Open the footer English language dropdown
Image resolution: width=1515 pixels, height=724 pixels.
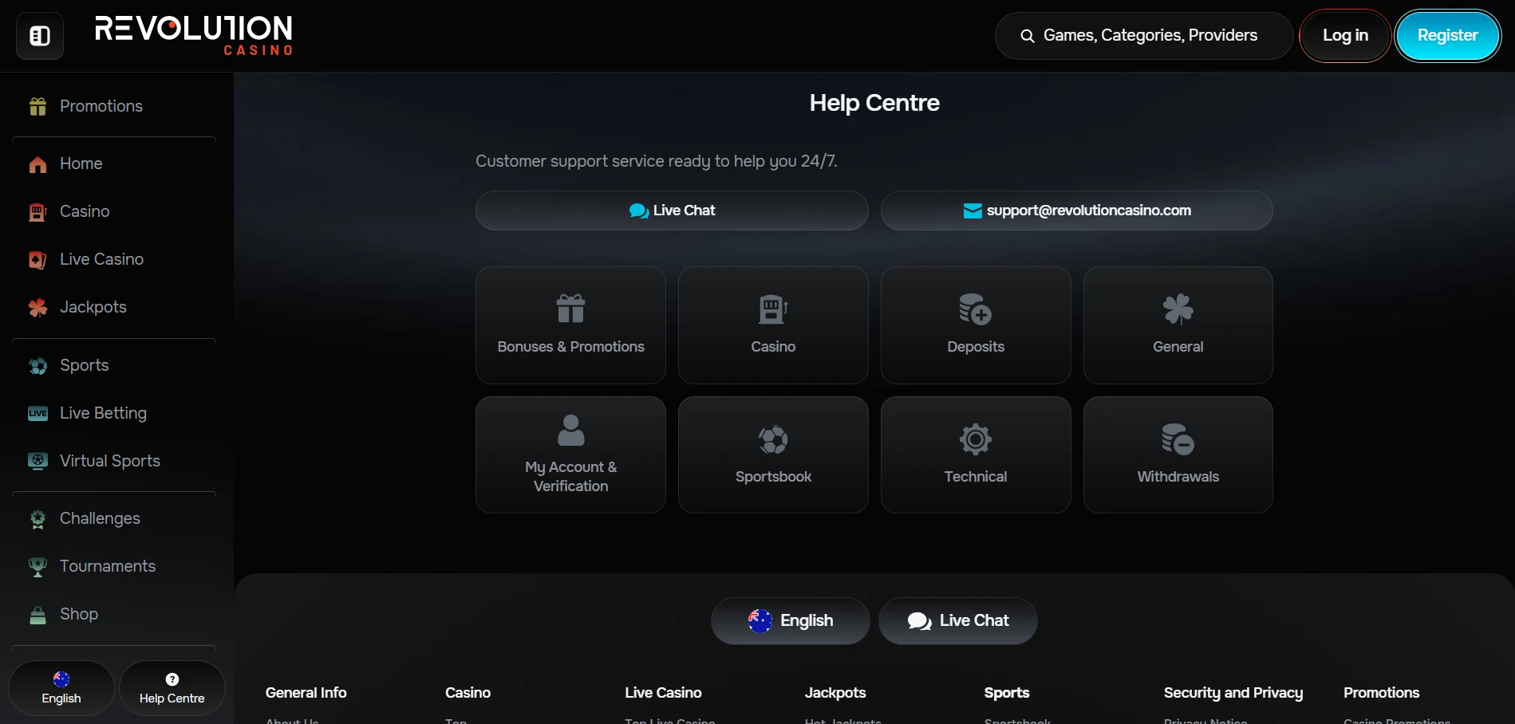click(x=791, y=621)
